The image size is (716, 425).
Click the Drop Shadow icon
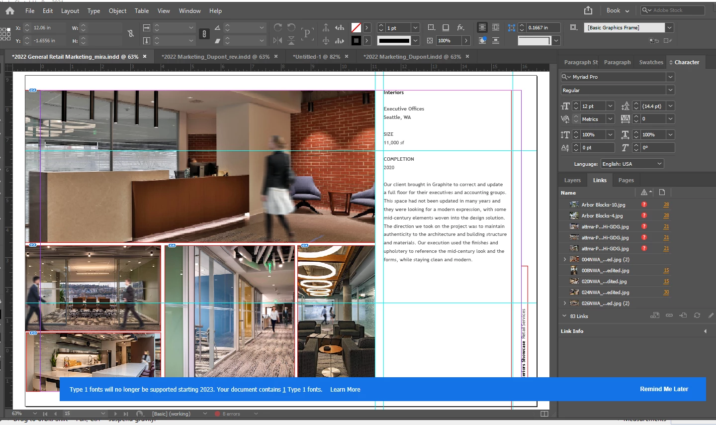[446, 27]
